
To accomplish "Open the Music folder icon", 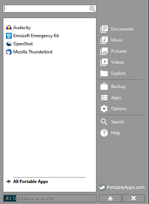I will (x=104, y=40).
